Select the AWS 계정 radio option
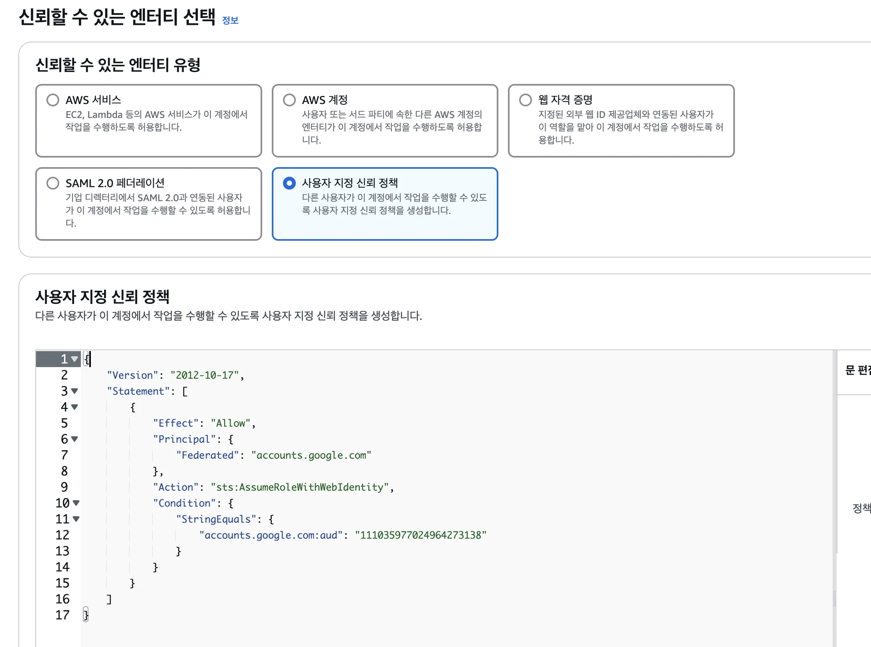 tap(289, 100)
